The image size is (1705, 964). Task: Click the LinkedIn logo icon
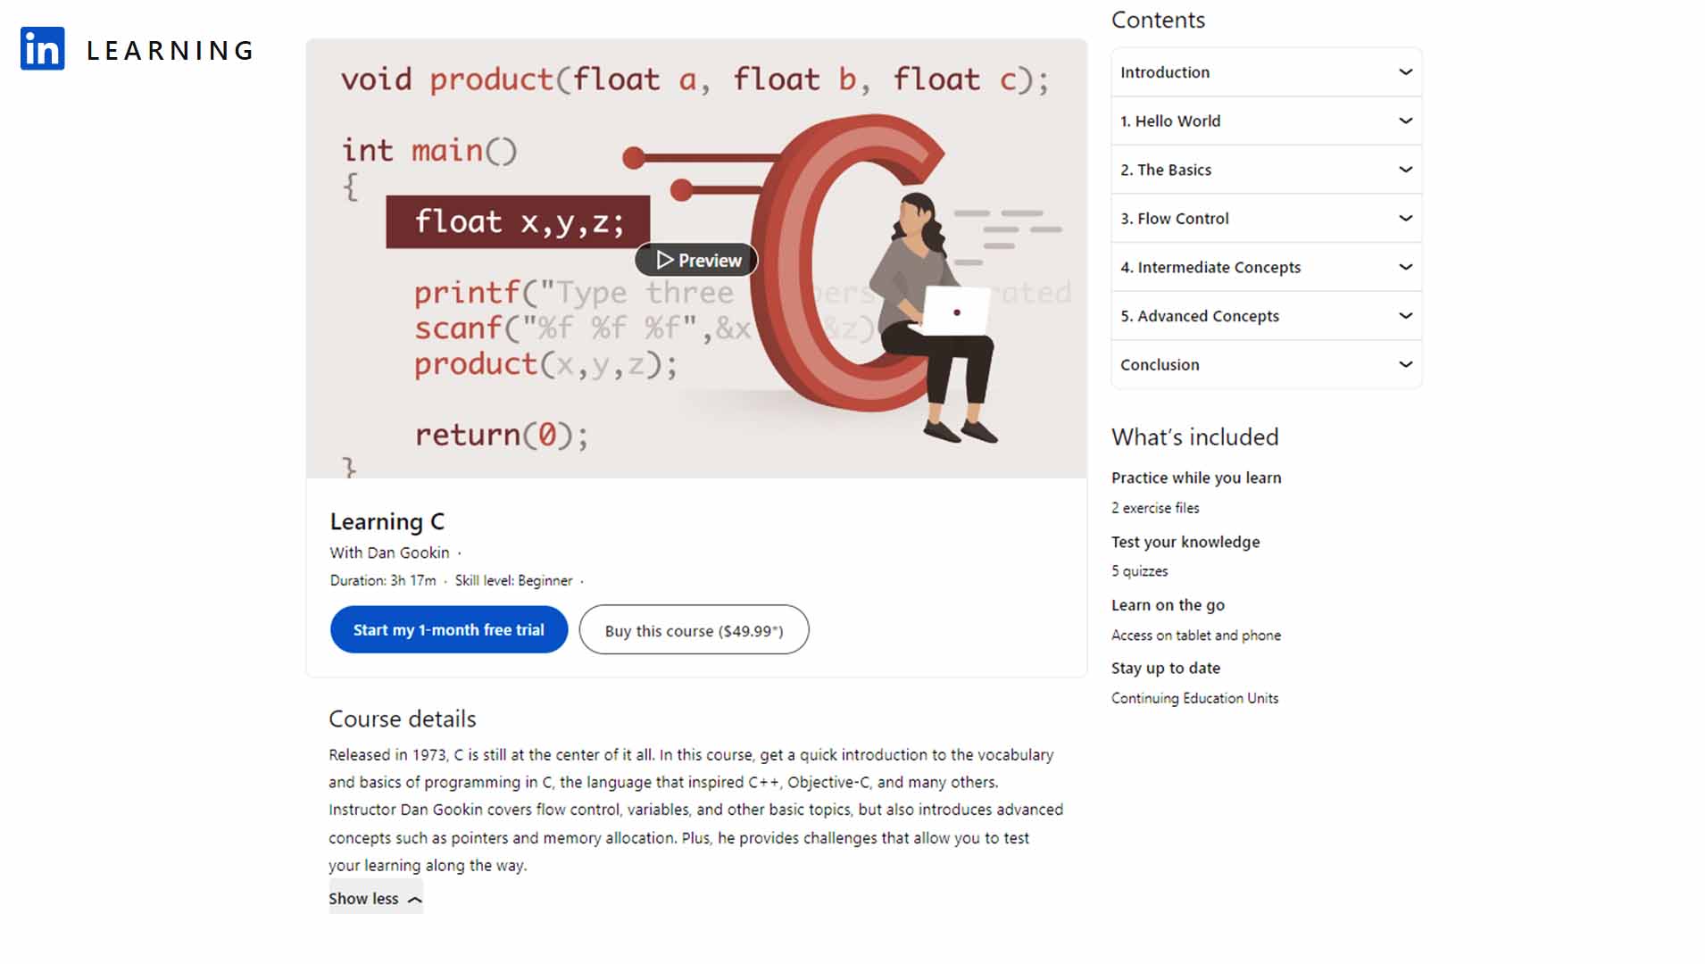(42, 49)
